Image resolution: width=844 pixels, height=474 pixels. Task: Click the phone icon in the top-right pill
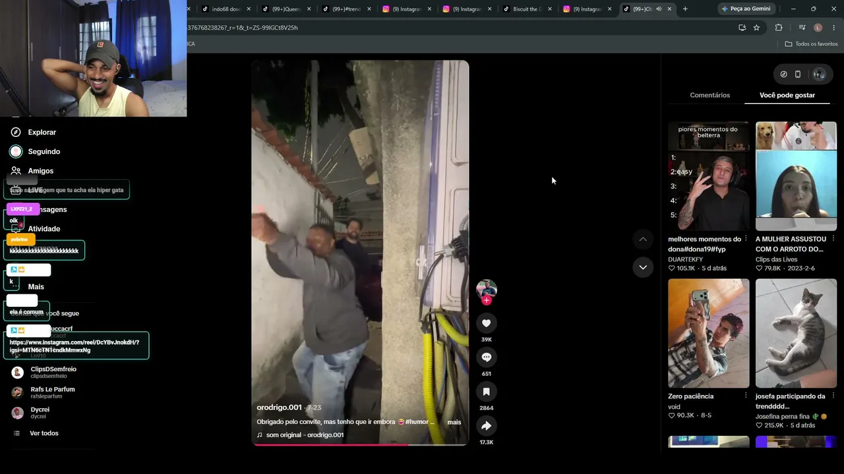(x=798, y=74)
